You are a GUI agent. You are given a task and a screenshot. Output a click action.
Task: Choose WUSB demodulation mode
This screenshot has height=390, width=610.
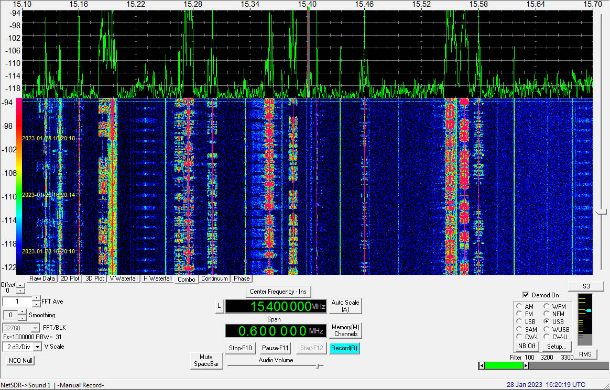(547, 329)
